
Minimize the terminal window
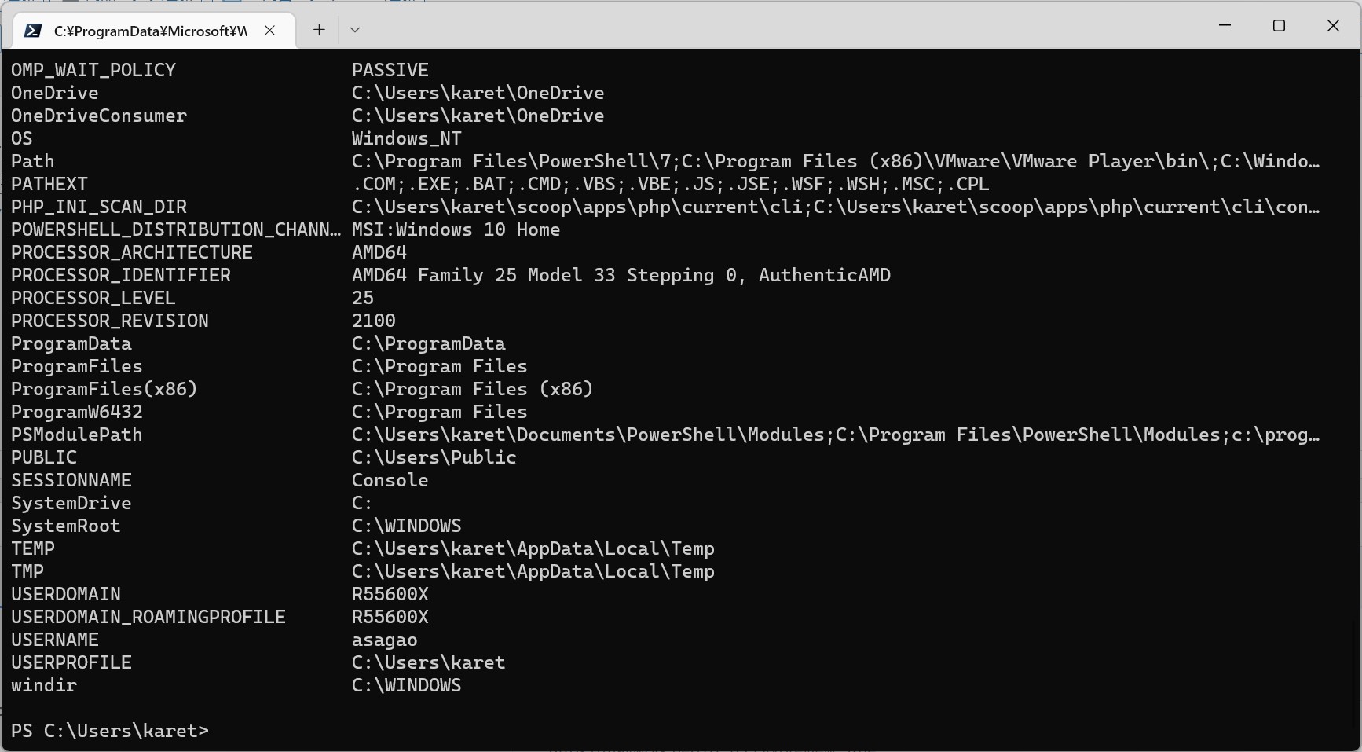click(1225, 26)
